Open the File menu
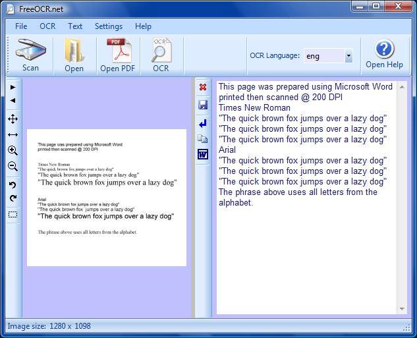Screen dimensions: 417x338 (21, 26)
